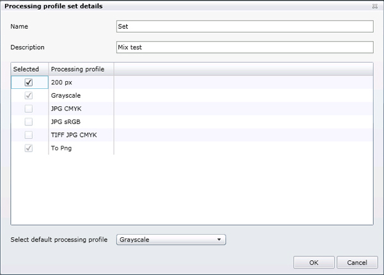Click the OK button

click(313, 262)
